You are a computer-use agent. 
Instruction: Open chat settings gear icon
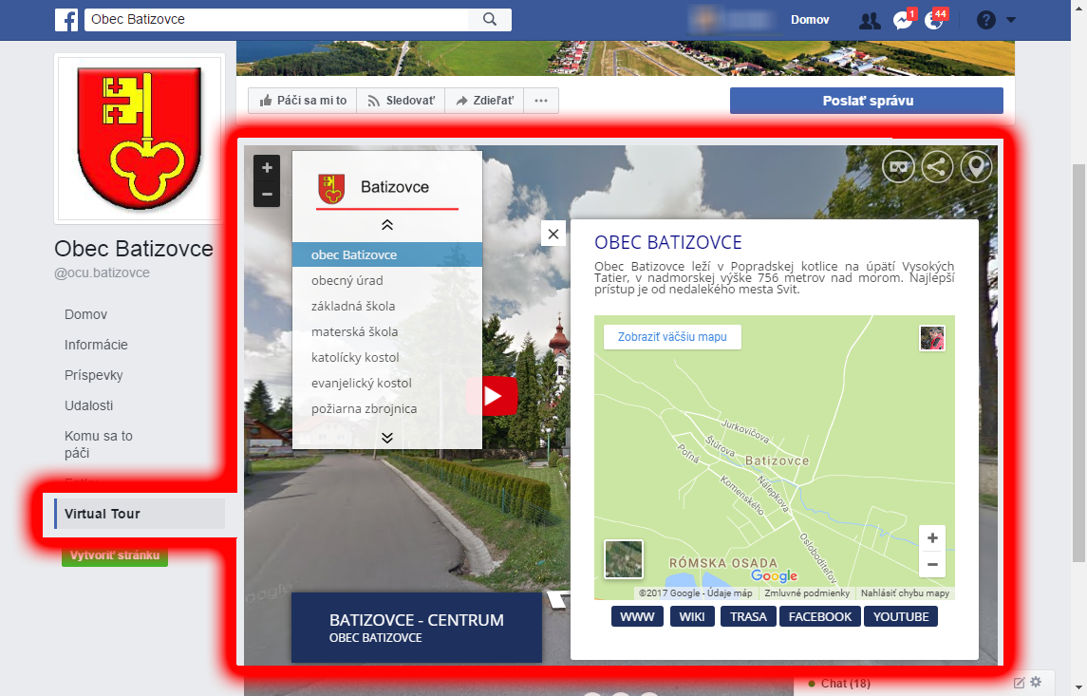1036,682
